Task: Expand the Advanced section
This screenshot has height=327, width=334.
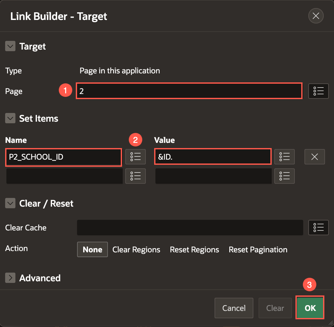Action: pyautogui.click(x=10, y=278)
